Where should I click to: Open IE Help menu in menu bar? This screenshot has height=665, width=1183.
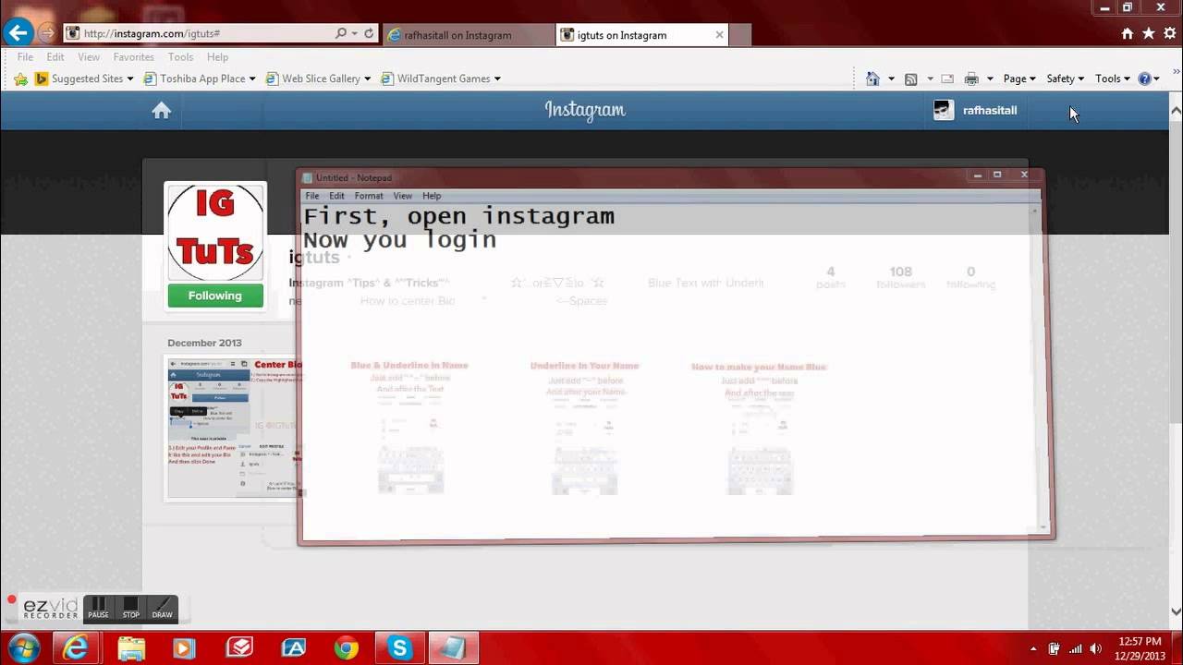pos(217,57)
